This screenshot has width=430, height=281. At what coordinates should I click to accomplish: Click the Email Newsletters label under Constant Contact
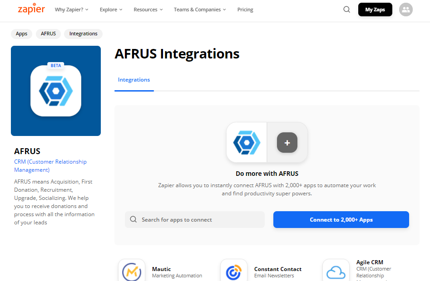[x=274, y=276]
